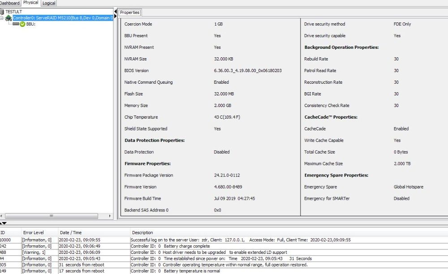Click the Firmware Build Time value
The image size is (448, 274).
(x=234, y=199)
